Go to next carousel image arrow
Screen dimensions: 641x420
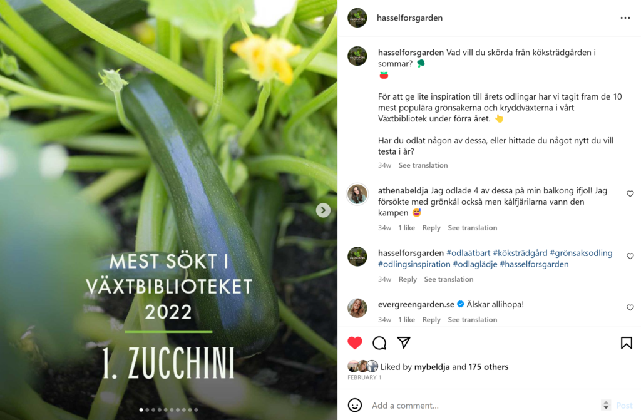tap(323, 210)
